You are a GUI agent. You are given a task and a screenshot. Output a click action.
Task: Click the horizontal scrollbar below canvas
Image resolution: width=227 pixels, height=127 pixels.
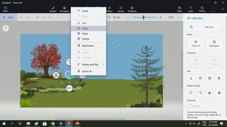point(90,119)
